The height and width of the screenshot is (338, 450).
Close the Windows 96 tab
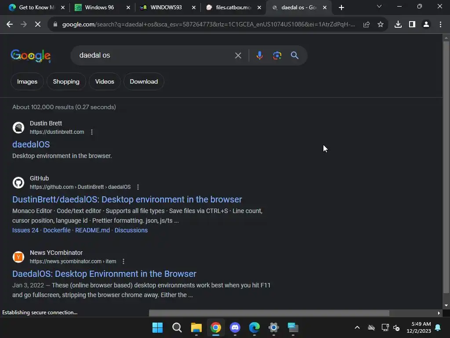click(x=128, y=8)
